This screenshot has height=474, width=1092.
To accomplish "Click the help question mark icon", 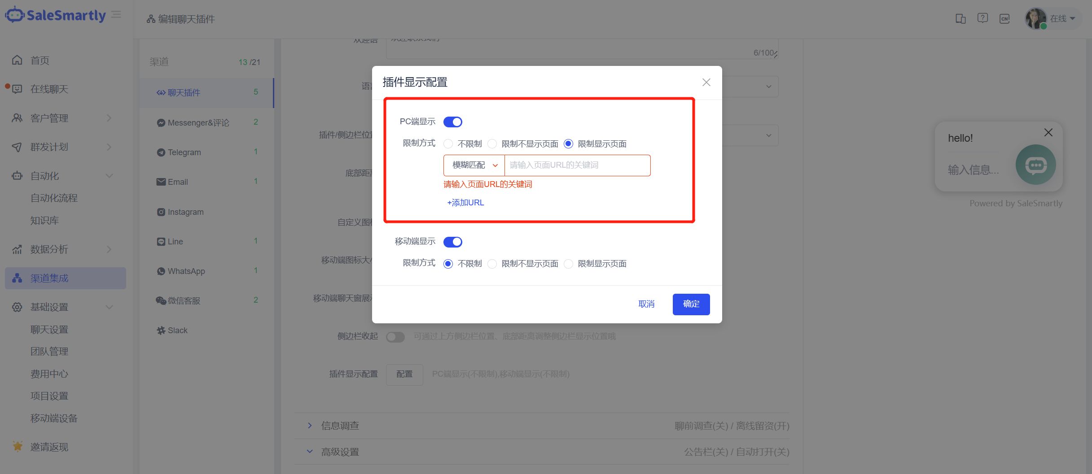I will tap(982, 18).
